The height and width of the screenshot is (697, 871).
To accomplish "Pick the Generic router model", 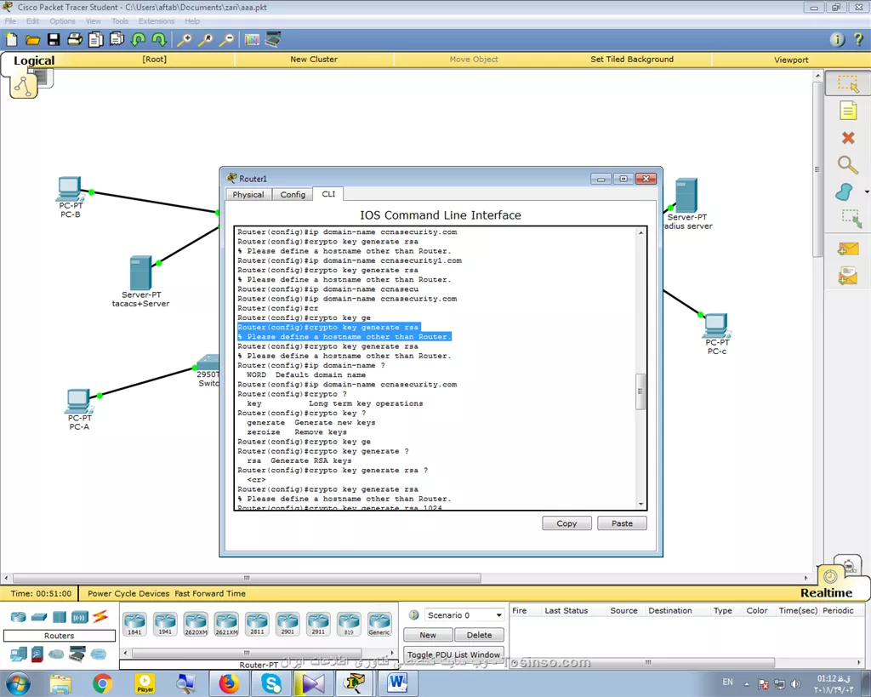I will [x=379, y=624].
